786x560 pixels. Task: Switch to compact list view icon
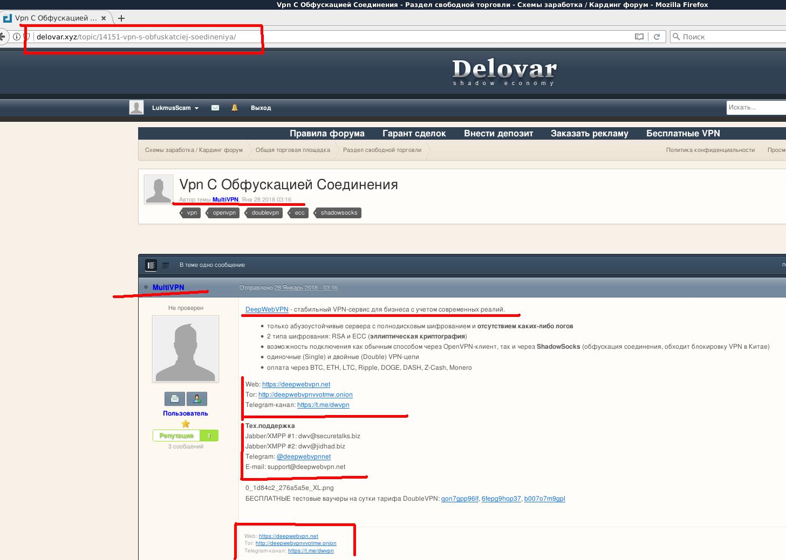pyautogui.click(x=166, y=265)
